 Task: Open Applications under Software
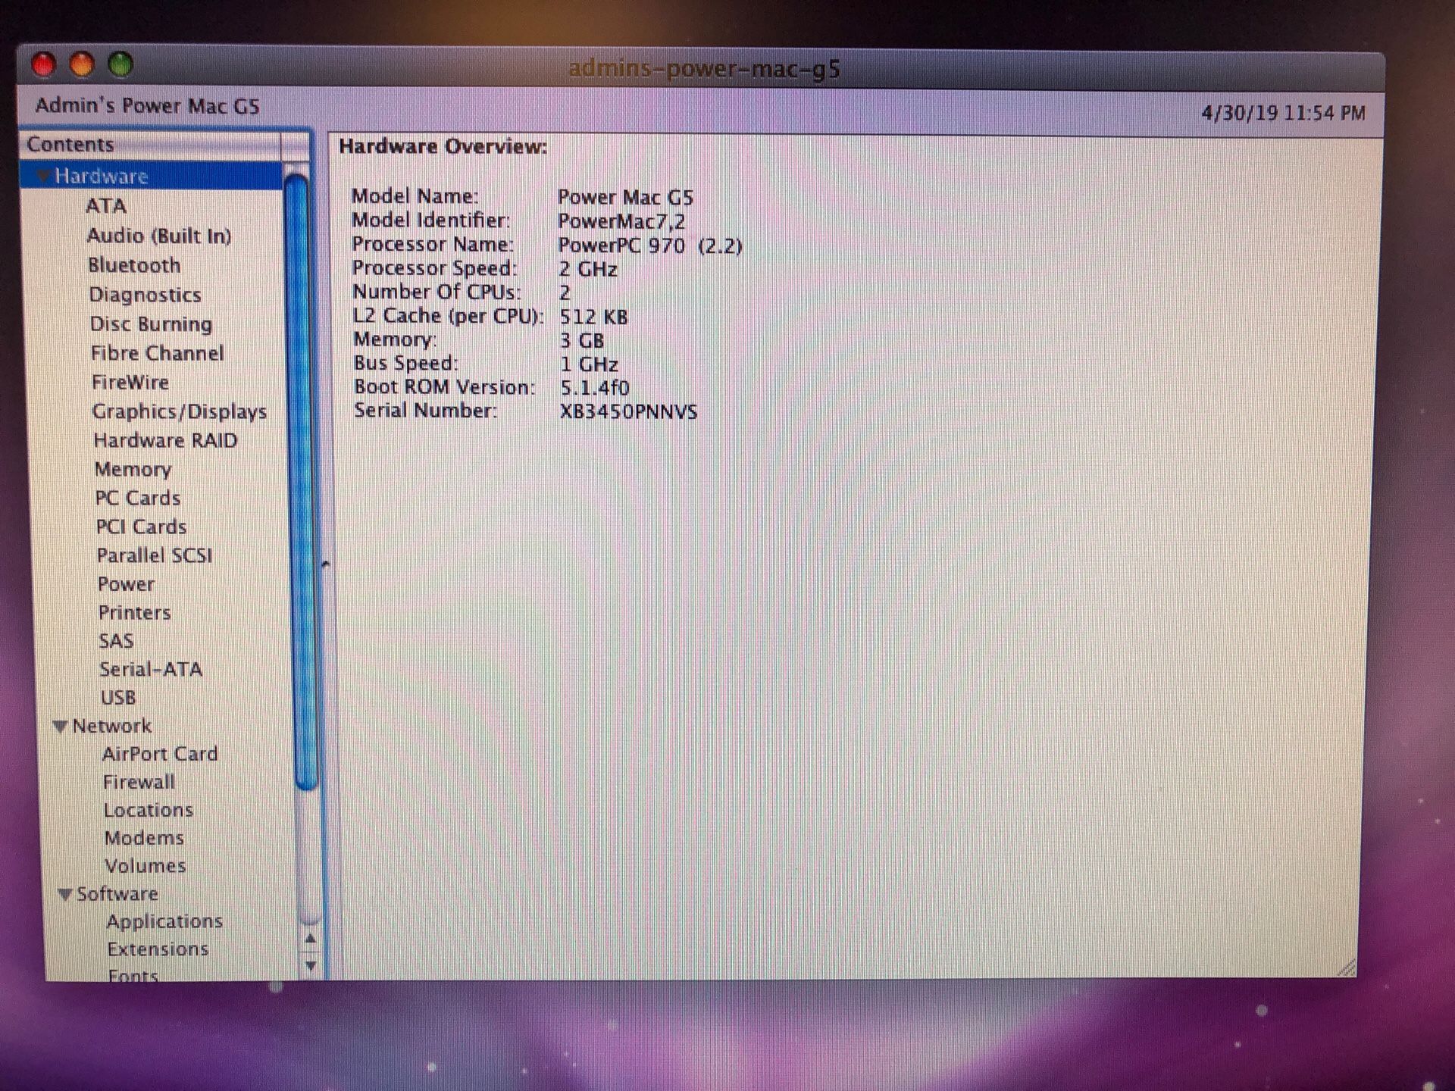(x=164, y=922)
